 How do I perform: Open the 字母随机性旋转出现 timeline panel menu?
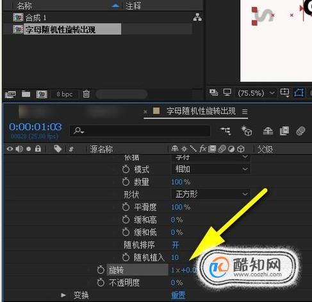pos(245,112)
